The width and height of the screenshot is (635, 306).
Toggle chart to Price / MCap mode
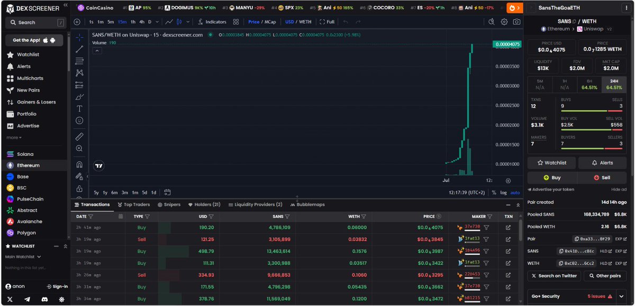262,22
